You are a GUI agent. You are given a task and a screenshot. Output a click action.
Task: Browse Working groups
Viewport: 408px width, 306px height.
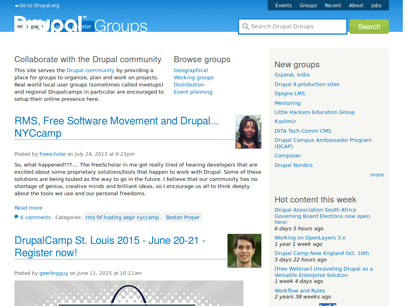click(x=194, y=78)
